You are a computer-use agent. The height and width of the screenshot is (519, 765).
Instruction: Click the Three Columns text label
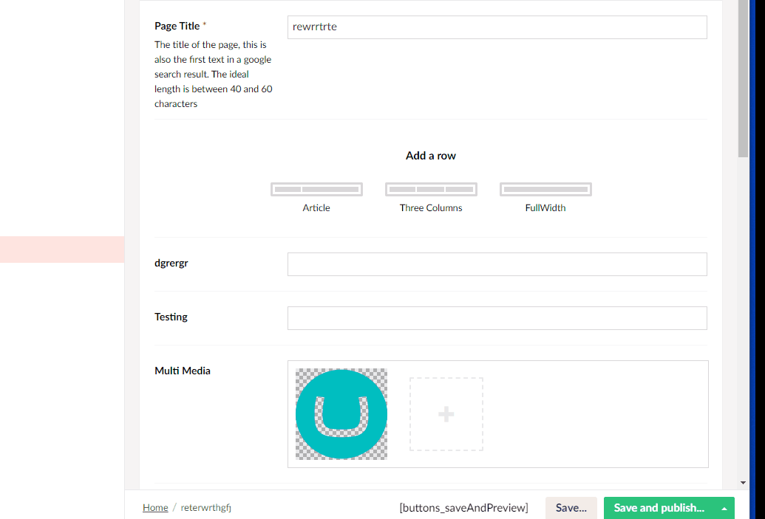tap(431, 207)
